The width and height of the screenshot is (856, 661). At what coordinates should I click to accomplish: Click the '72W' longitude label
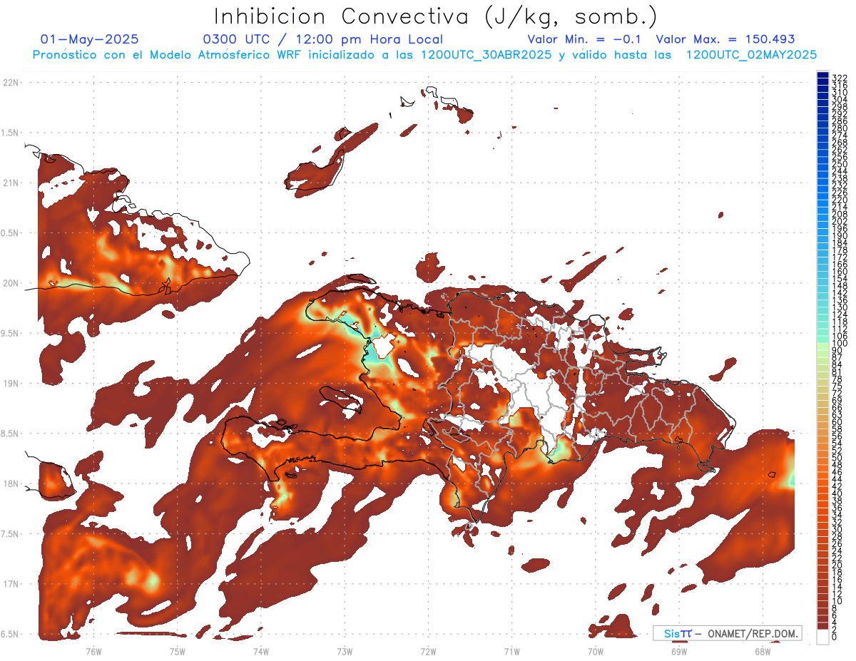click(x=428, y=651)
